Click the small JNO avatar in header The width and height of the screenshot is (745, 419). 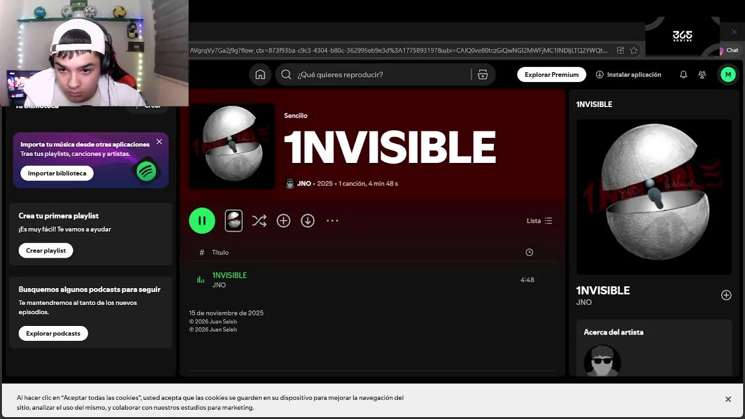(x=290, y=183)
